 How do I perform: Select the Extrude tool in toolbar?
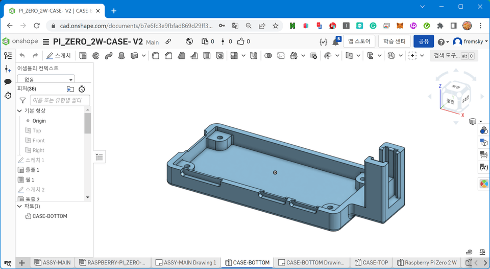tap(83, 56)
